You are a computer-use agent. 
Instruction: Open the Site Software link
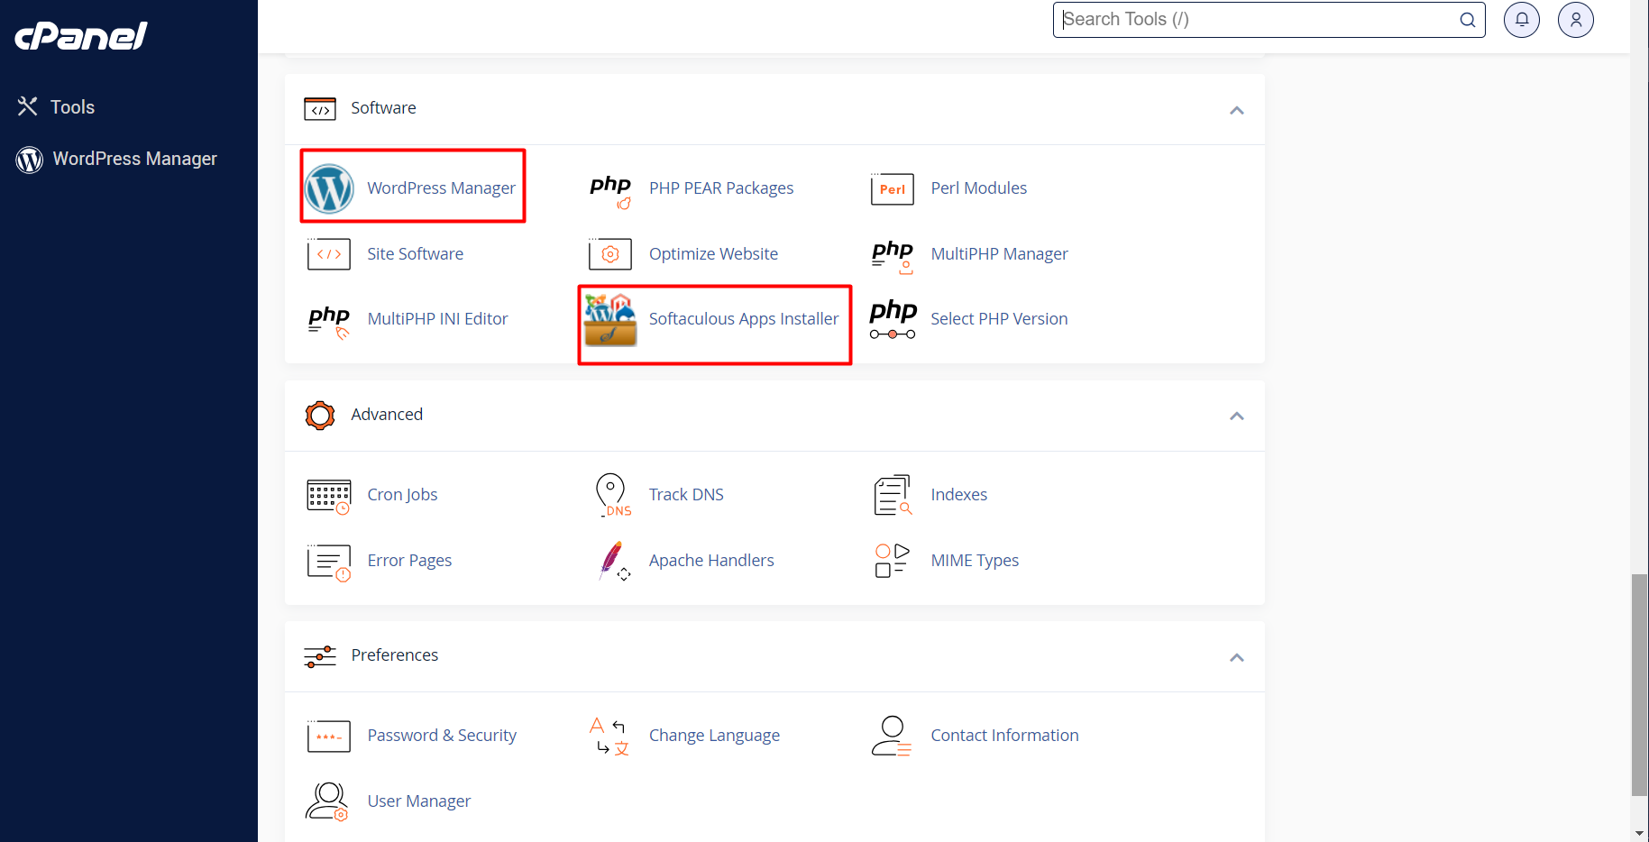click(x=416, y=254)
